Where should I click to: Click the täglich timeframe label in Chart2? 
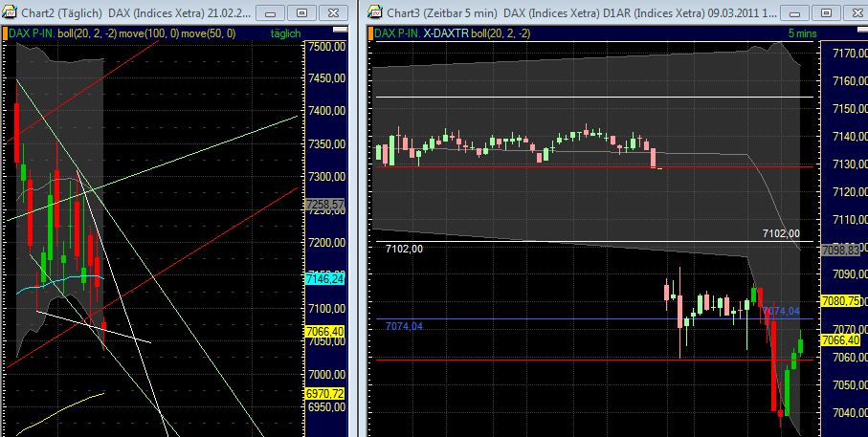click(285, 33)
